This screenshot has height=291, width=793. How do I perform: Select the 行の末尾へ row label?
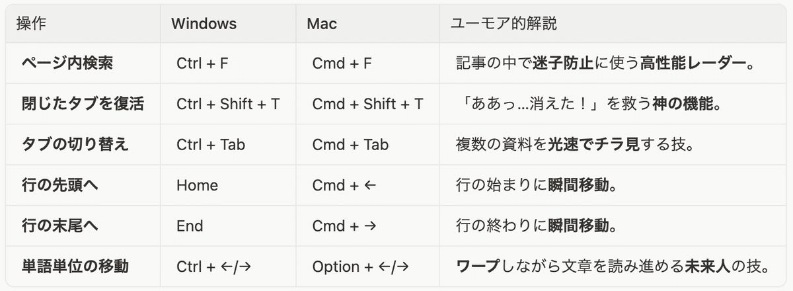click(x=61, y=226)
